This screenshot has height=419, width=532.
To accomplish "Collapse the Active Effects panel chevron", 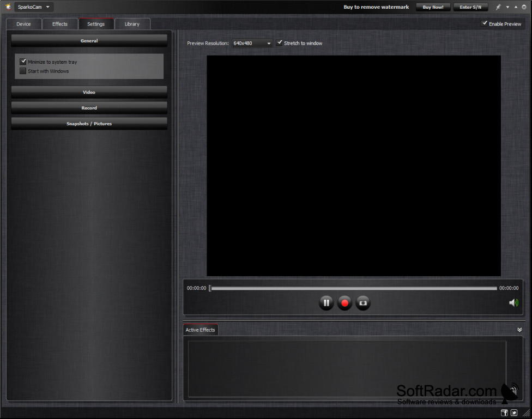I will point(519,330).
